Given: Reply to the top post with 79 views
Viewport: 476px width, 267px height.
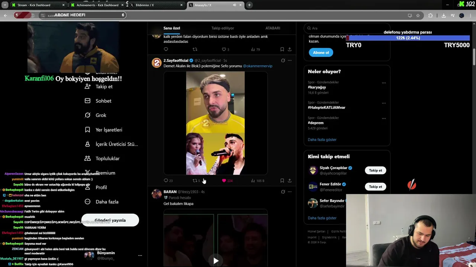Looking at the screenshot, I should 166,49.
